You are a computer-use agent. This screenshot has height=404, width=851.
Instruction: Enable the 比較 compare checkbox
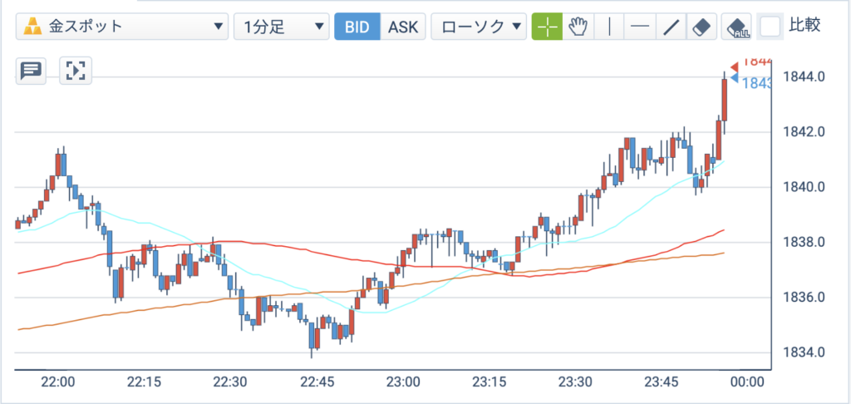(770, 26)
